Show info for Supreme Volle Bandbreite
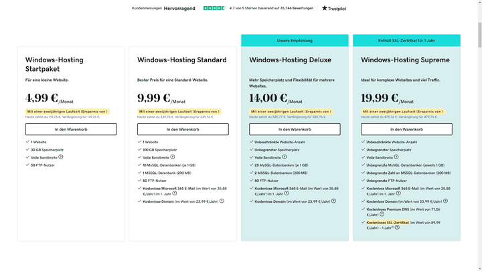The width and height of the screenshot is (482, 271). (x=396, y=157)
